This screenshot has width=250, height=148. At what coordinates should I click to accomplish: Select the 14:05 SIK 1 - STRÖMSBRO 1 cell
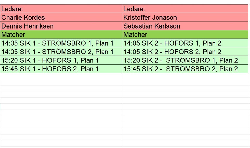click(61, 43)
